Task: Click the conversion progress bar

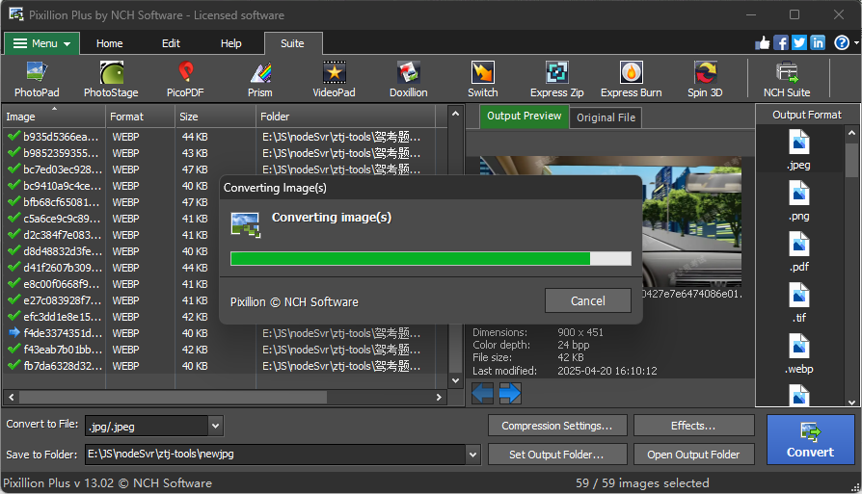Action: pyautogui.click(x=430, y=258)
